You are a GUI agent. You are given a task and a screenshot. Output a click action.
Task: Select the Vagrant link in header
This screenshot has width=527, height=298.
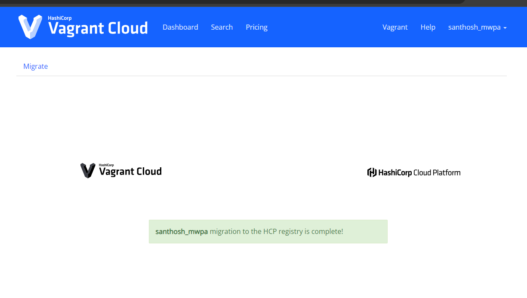click(x=395, y=27)
